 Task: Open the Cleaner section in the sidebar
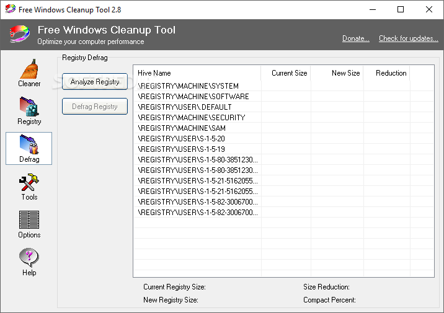29,73
